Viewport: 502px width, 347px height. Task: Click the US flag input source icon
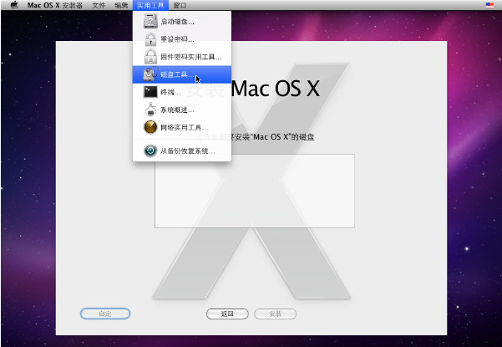click(x=489, y=5)
